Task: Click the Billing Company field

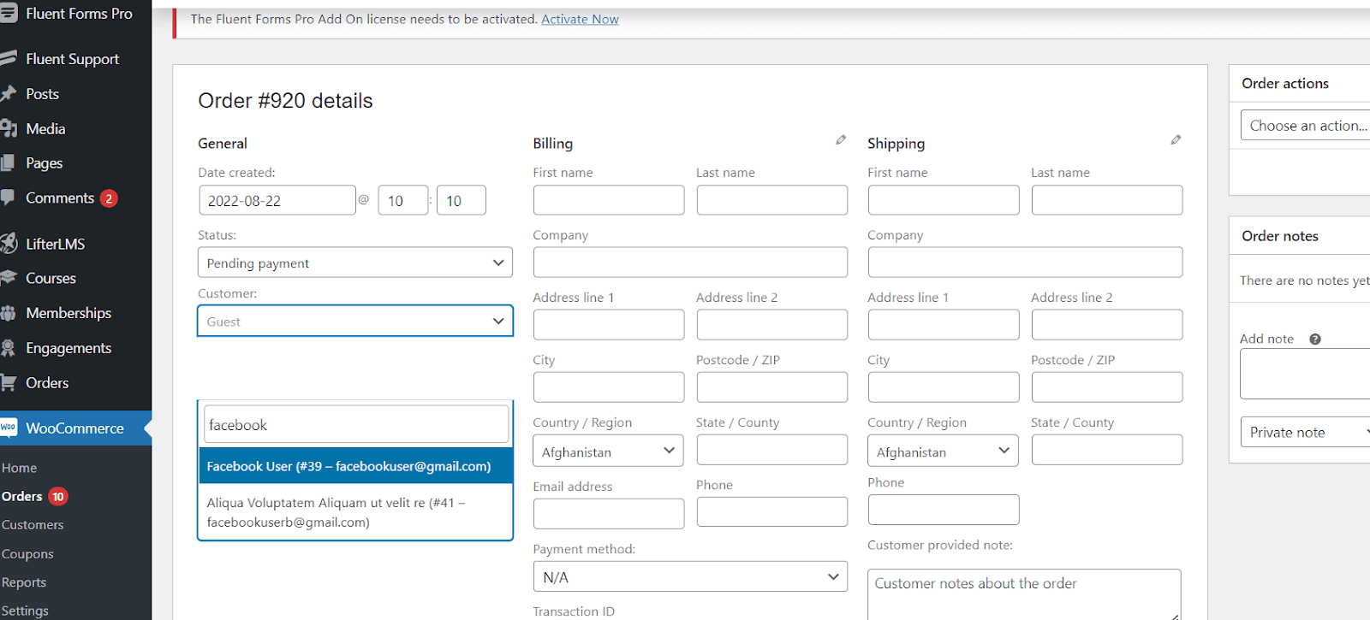Action: pos(690,263)
